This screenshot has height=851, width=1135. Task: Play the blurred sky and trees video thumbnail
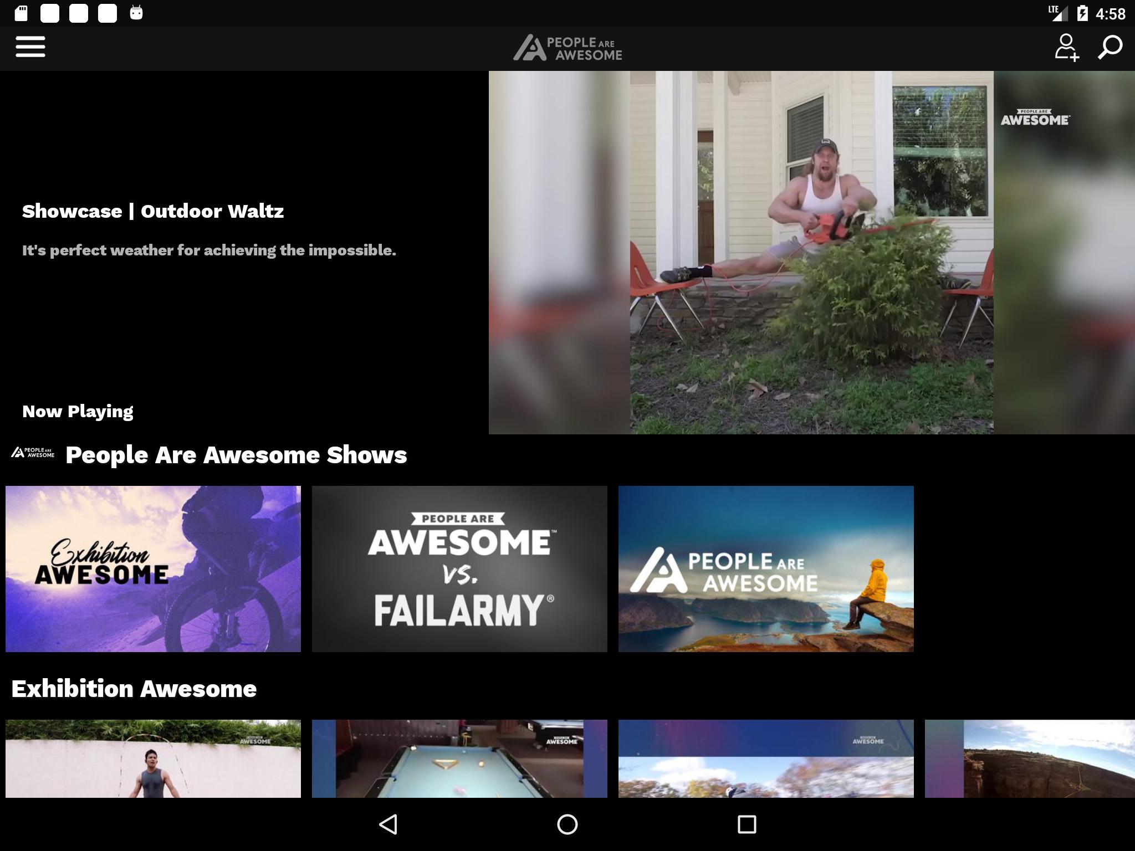(766, 758)
